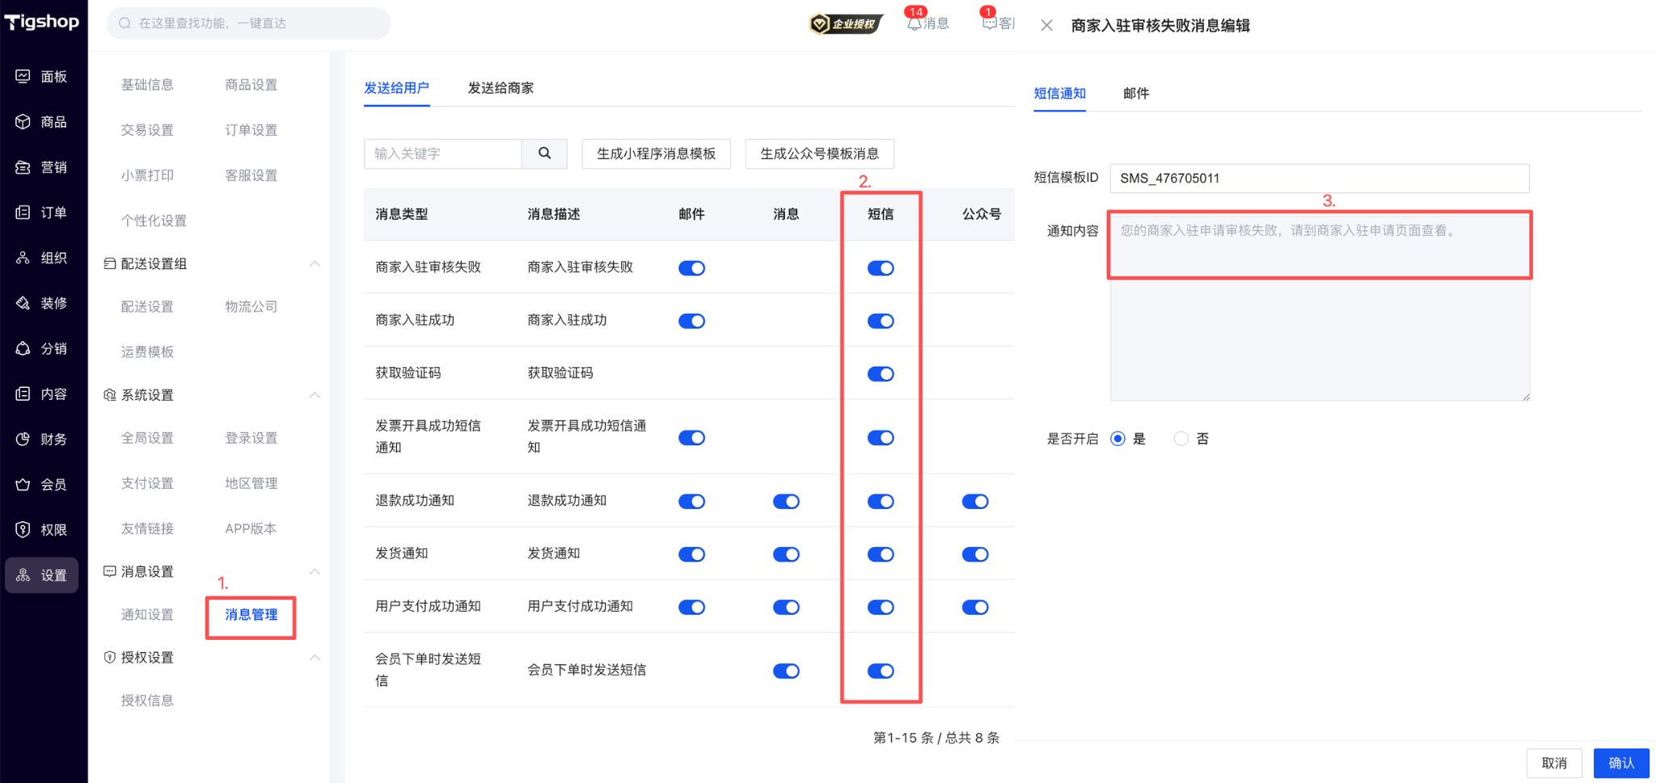Disable the 短信 toggle for 发货通知
This screenshot has width=1656, height=783.
point(881,554)
